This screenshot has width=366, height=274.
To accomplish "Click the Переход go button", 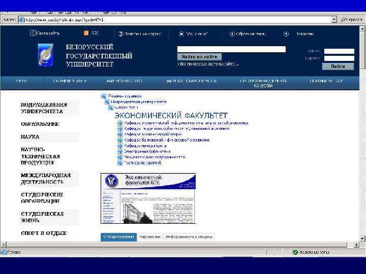I will (352, 20).
